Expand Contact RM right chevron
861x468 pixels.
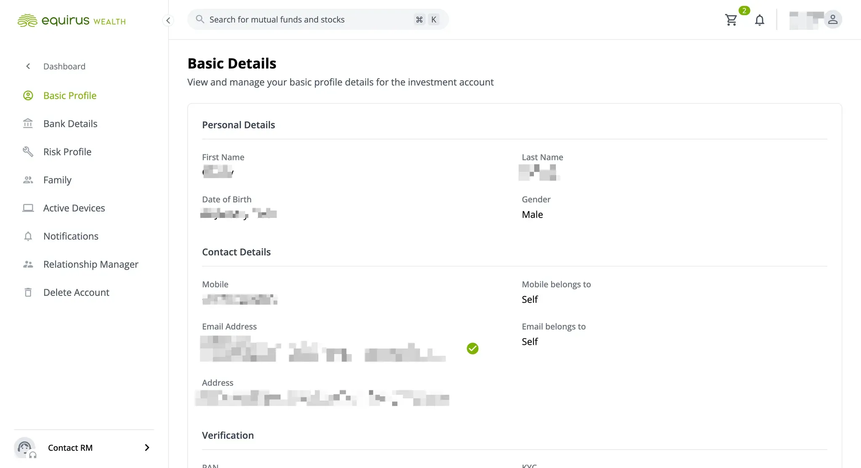(147, 448)
